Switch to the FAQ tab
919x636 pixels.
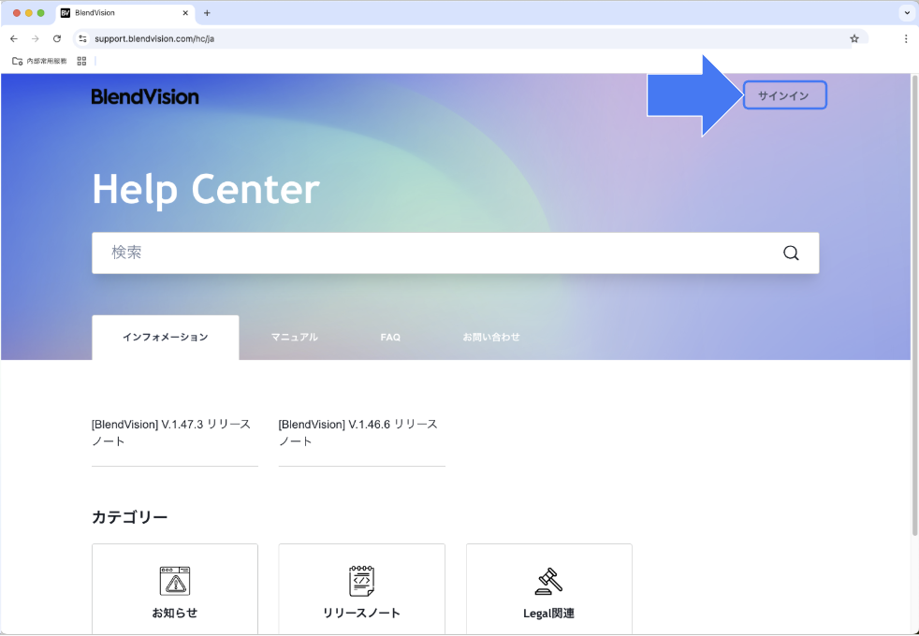click(390, 338)
